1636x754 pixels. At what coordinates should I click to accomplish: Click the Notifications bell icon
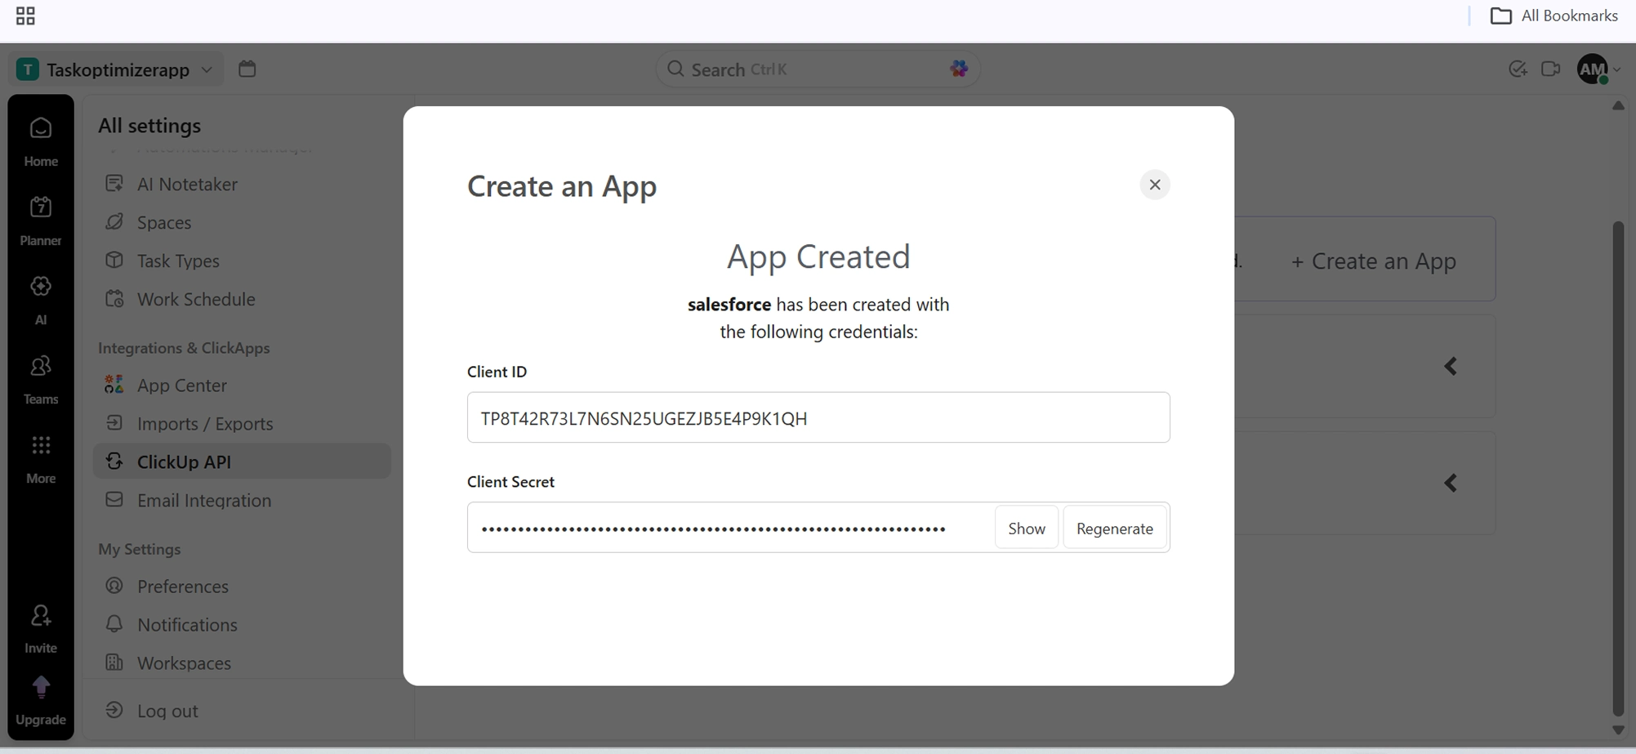click(x=114, y=624)
